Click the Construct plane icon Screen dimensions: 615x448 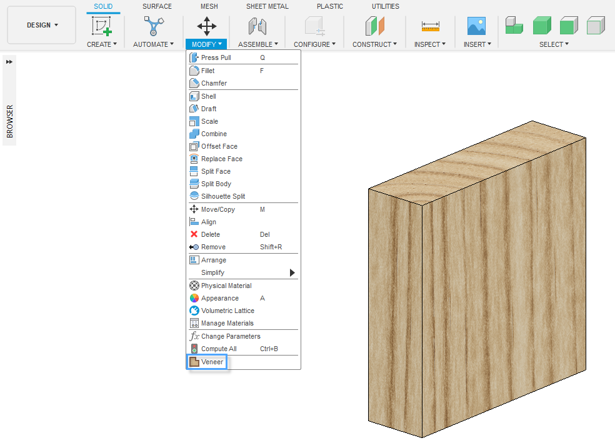[x=375, y=26]
